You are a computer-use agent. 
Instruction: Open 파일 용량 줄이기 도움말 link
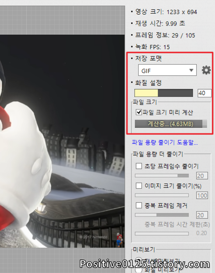[x=165, y=142]
